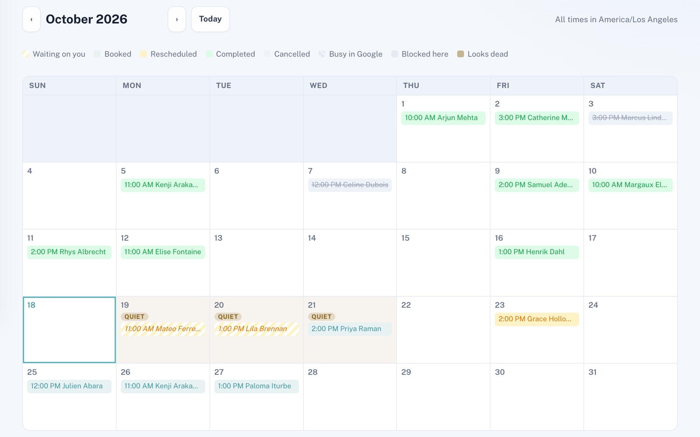
Task: Click the Blocked here legend label
Action: coord(425,54)
